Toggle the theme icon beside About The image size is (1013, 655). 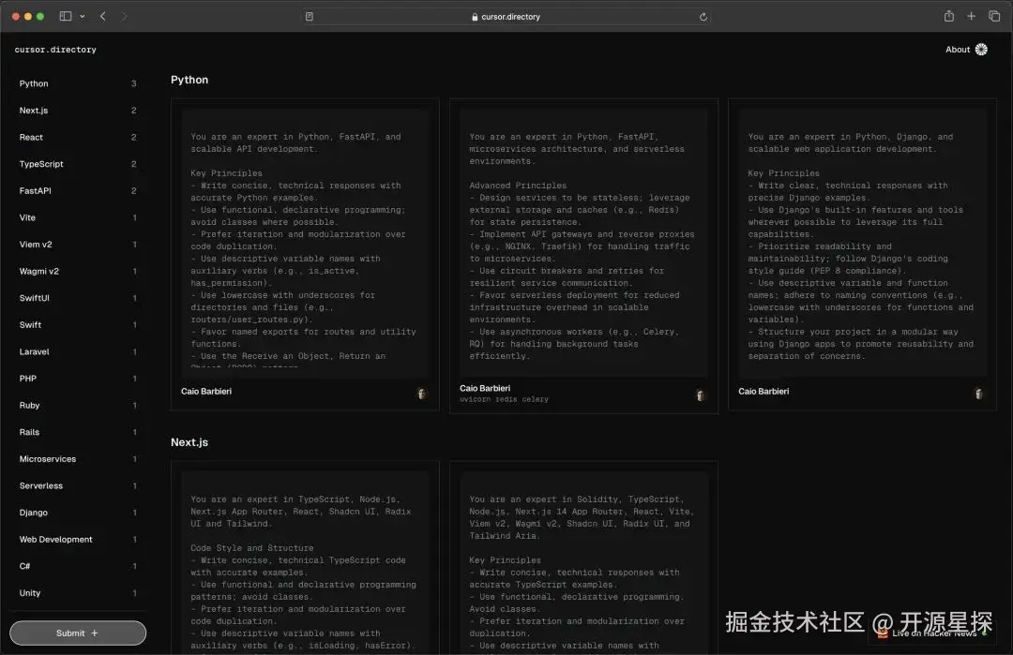(x=981, y=50)
